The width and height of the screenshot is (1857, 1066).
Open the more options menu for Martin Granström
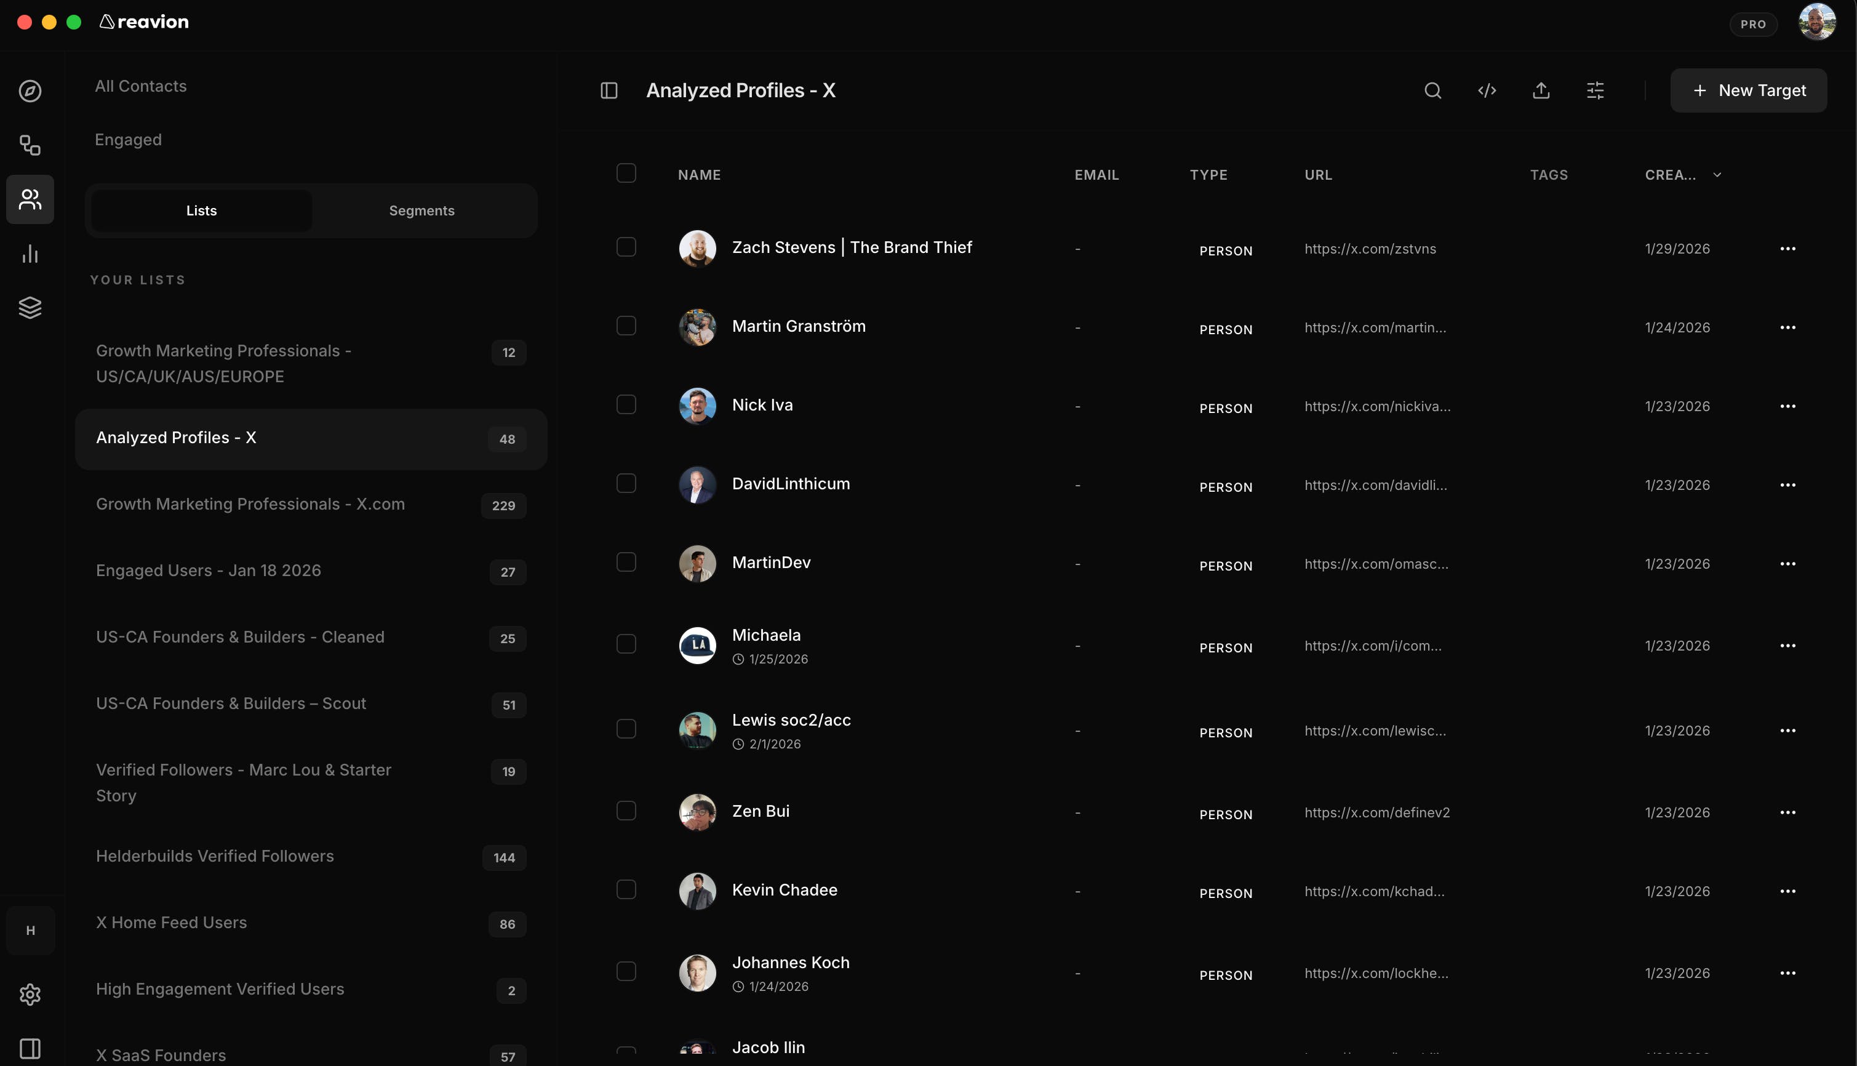[1787, 327]
